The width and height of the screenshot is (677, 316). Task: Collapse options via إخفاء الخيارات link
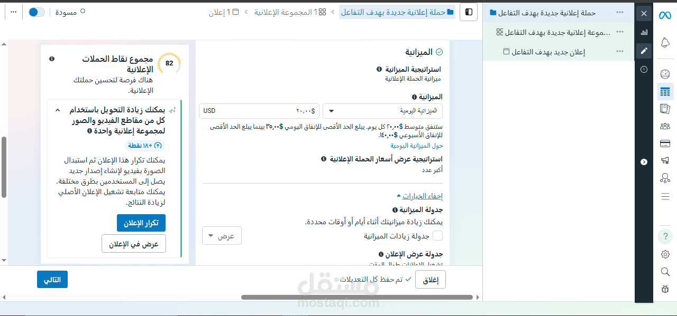(x=422, y=196)
